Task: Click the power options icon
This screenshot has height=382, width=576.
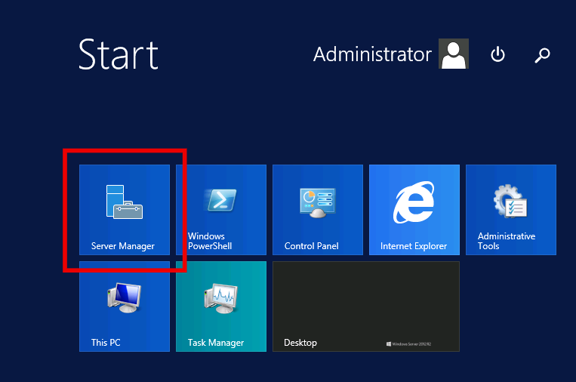Action: tap(497, 54)
